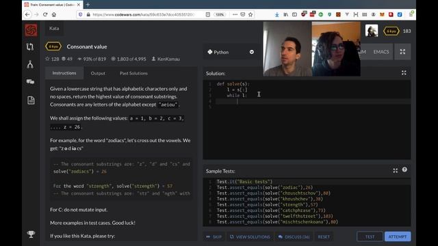
Task: Open the discussions chat sidebar icon
Action: click(30, 82)
